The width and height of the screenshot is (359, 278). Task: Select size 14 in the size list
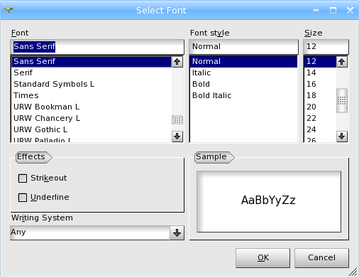click(x=320, y=73)
